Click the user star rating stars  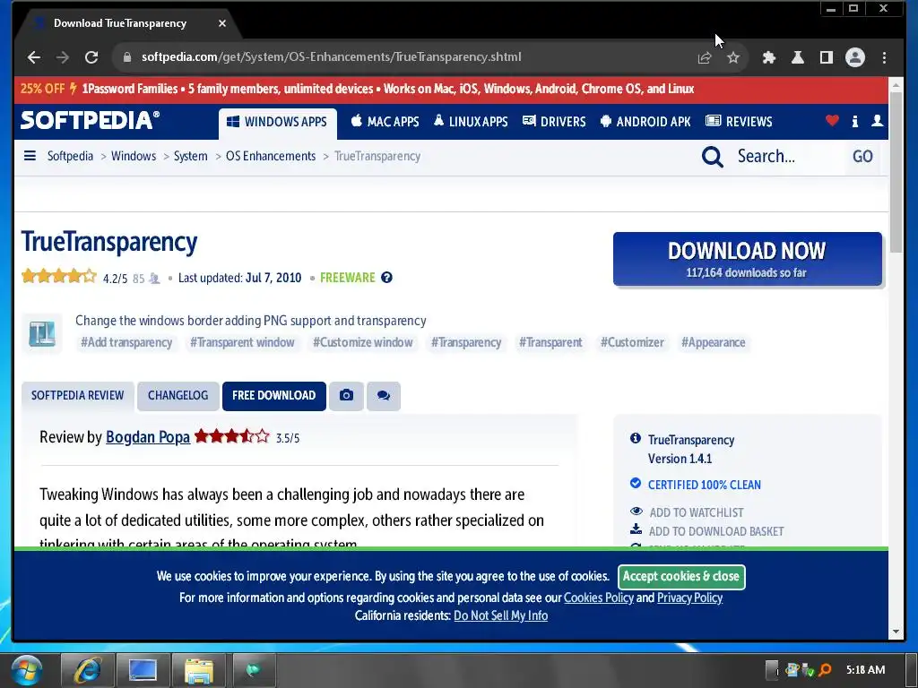pyautogui.click(x=58, y=276)
